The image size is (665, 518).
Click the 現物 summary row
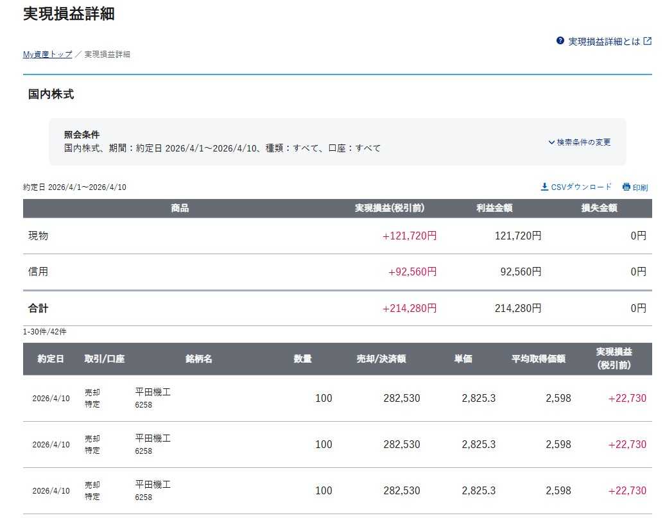[337, 236]
